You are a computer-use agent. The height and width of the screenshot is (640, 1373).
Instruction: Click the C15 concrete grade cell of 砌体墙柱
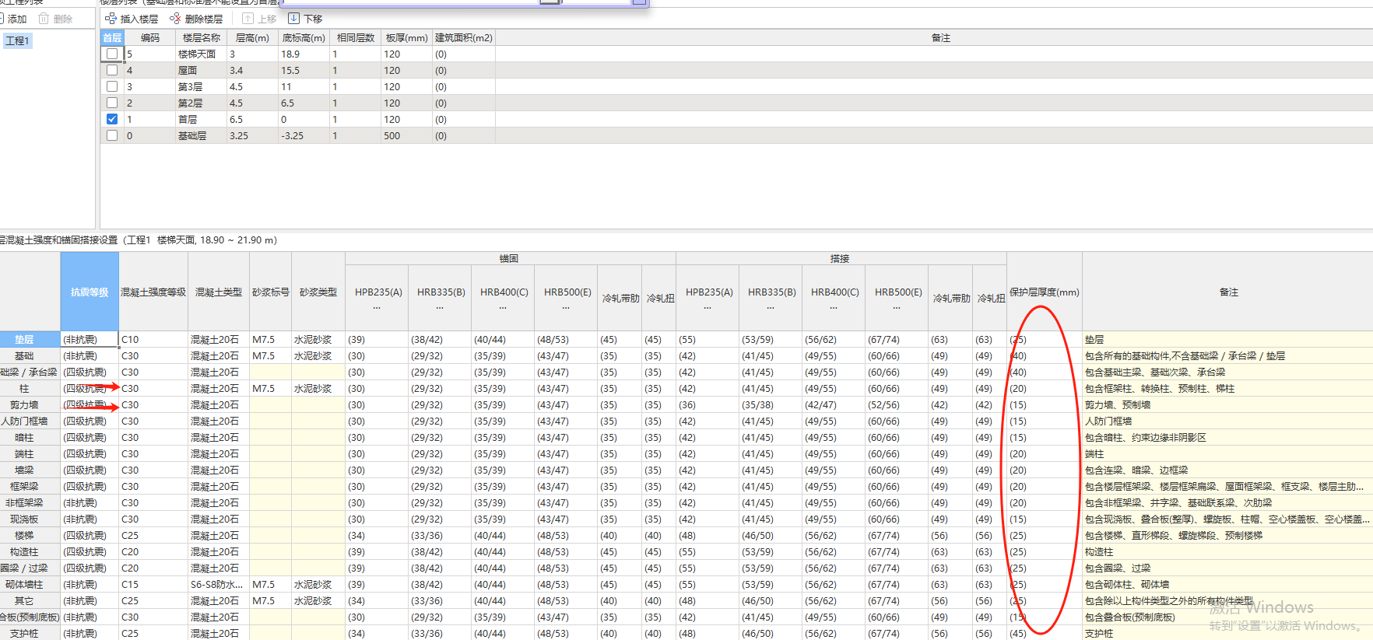[x=153, y=584]
